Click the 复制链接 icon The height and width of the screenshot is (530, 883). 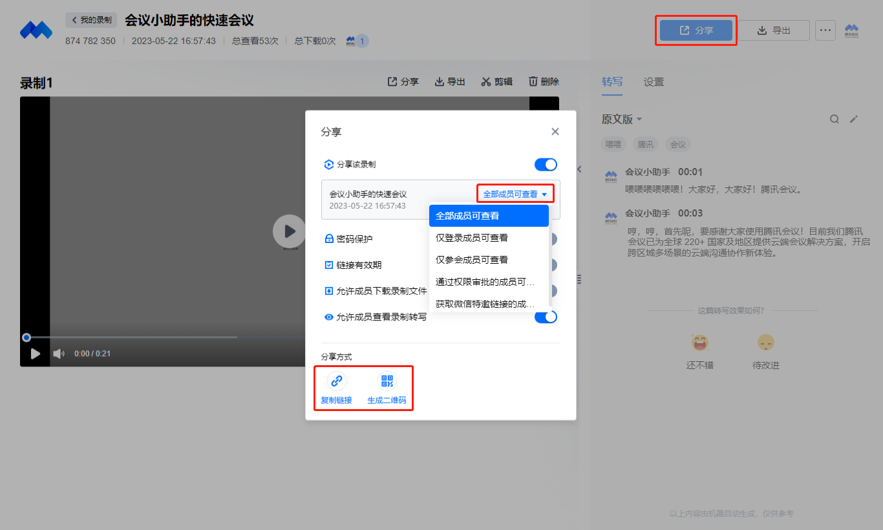pos(336,381)
